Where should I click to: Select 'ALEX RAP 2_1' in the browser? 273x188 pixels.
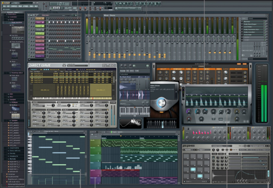pyautogui.click(x=15, y=162)
